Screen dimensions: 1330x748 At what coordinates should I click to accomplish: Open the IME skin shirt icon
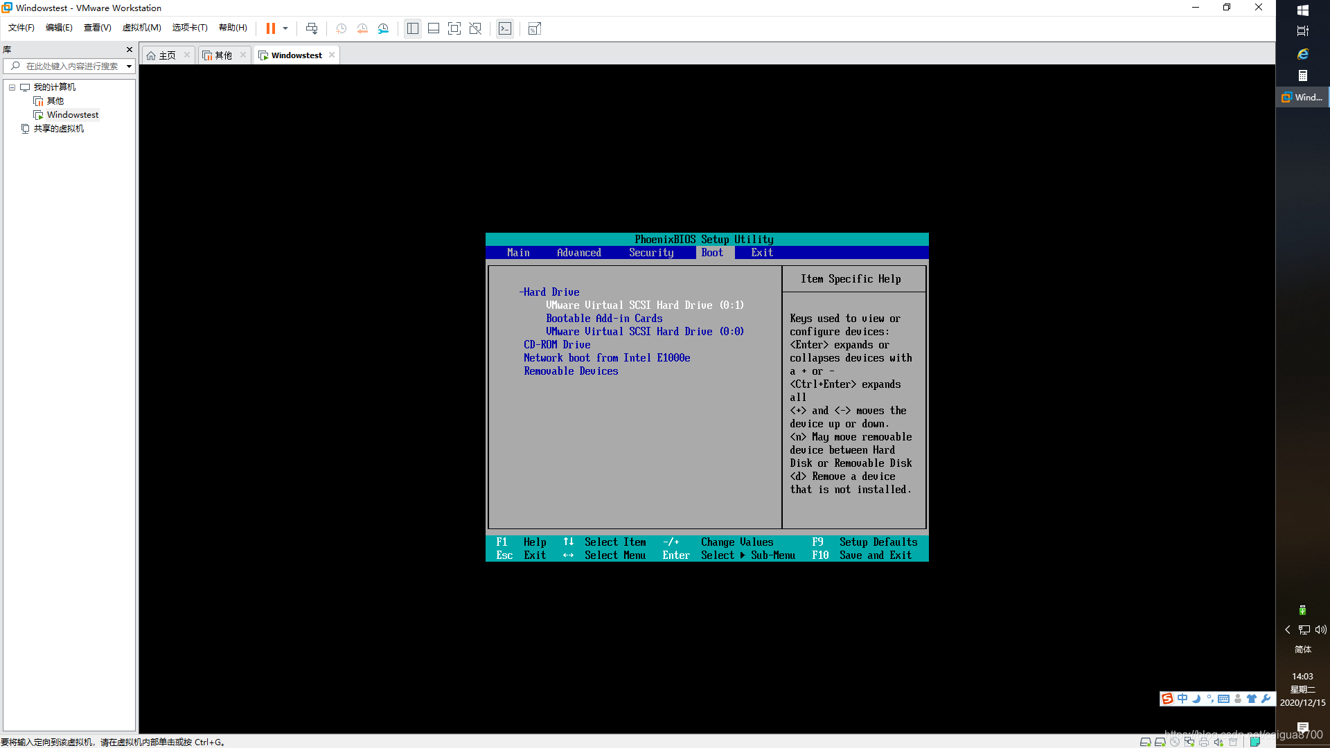pyautogui.click(x=1252, y=699)
